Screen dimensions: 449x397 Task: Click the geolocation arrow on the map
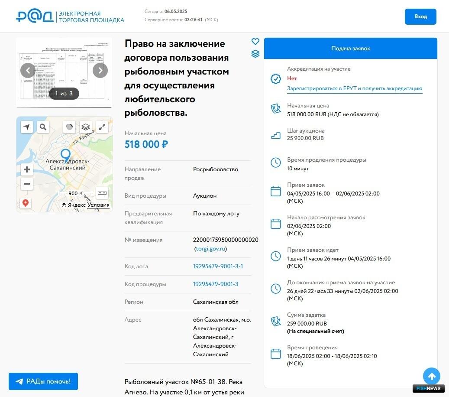(x=27, y=127)
